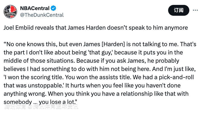203x113 pixels.
Task: Open the three-dot more options menu
Action: (x=195, y=10)
